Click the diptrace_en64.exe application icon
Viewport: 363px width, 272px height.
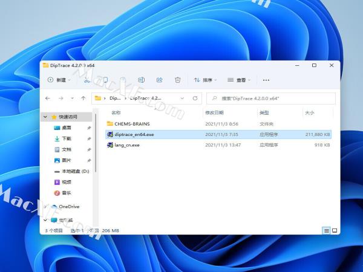tap(110, 134)
